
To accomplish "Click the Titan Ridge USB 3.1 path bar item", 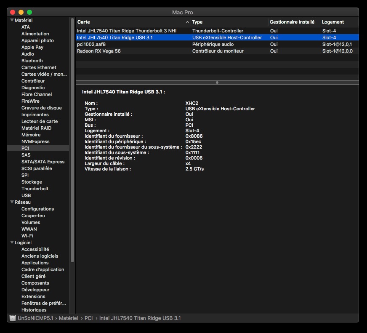I will click(x=140, y=318).
